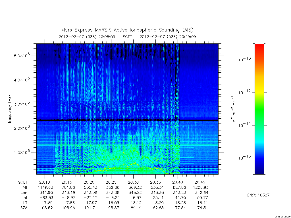Click the time tick label "20:25"
This screenshot has height=218, width=291.
[111, 182]
